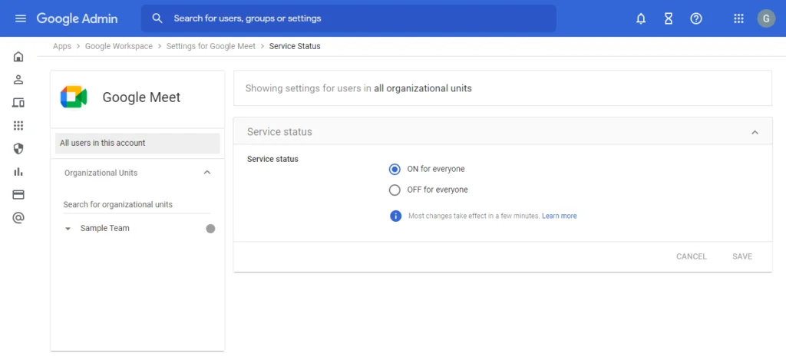Click Sample Team gray status dot

pyautogui.click(x=210, y=229)
